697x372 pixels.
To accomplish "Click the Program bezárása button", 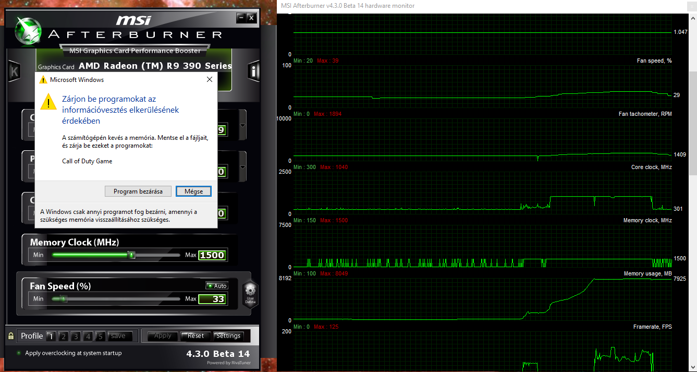I will (138, 191).
